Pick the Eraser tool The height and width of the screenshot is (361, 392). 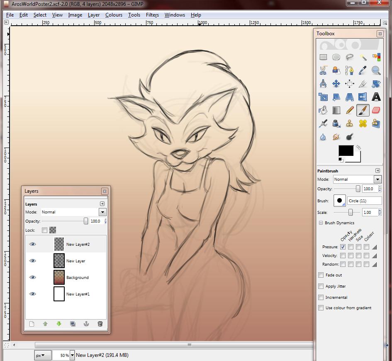pyautogui.click(x=376, y=110)
